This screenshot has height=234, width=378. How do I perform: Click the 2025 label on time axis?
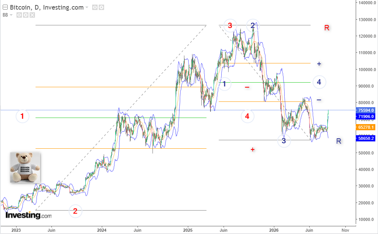tap(188, 230)
